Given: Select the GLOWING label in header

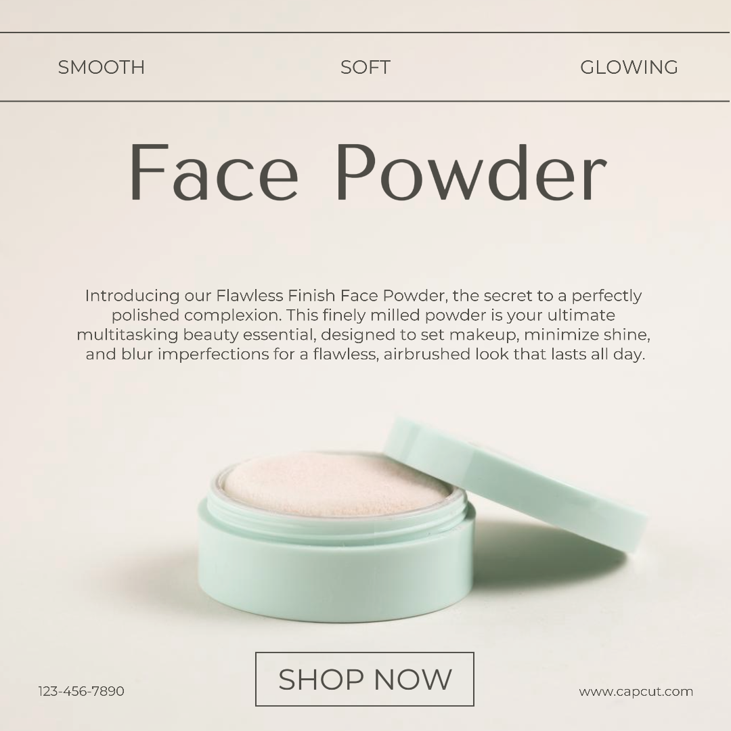Looking at the screenshot, I should [629, 67].
